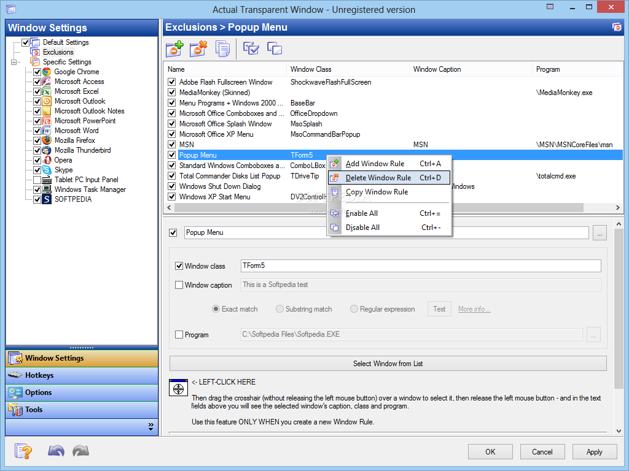Switch to the Hotkeys section
Image resolution: width=629 pixels, height=471 pixels.
pos(82,375)
